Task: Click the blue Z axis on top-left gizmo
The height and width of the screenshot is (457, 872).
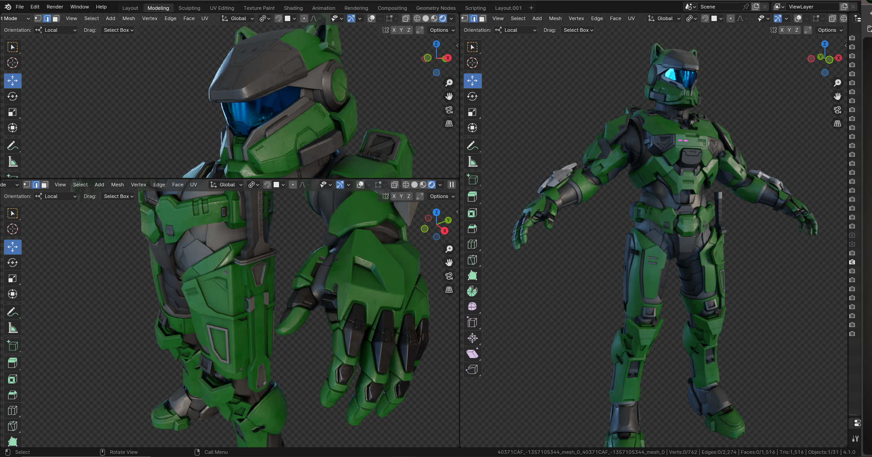Action: [436, 44]
